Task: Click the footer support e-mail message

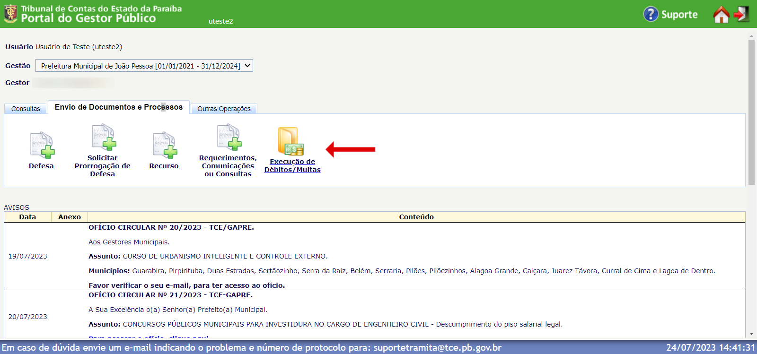Action: [252, 347]
